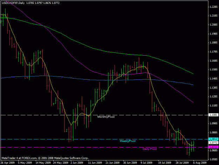
Task: Click the 1.2185 price scale label
Action: [x=214, y=16]
